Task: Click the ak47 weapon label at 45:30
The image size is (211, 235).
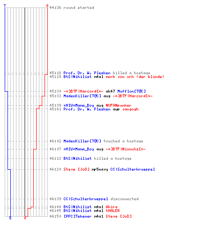Action: [111, 91]
